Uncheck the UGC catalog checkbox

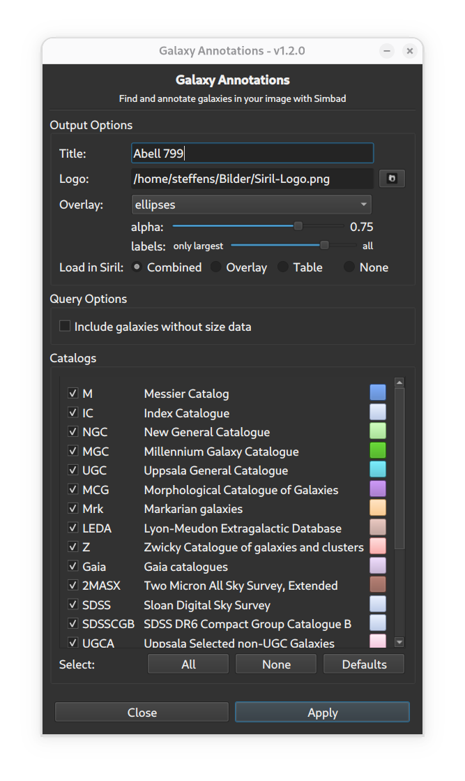point(73,470)
